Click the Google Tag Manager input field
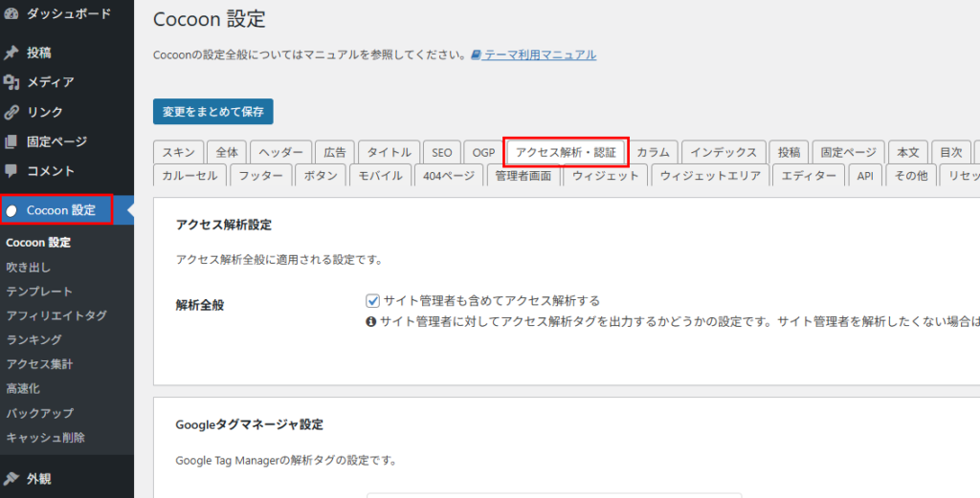The image size is (980, 498). tap(553, 494)
